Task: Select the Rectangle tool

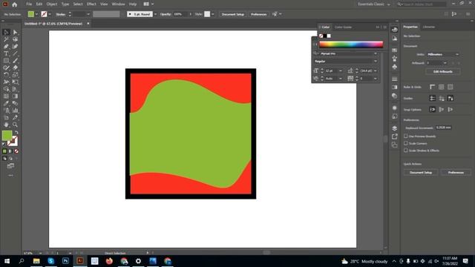Action: 6,61
